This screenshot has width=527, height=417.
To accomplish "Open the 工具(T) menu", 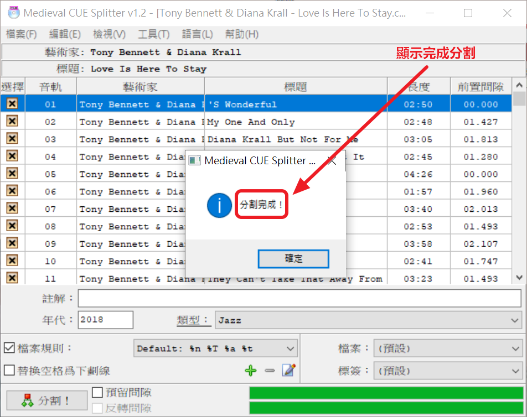I will pos(153,34).
